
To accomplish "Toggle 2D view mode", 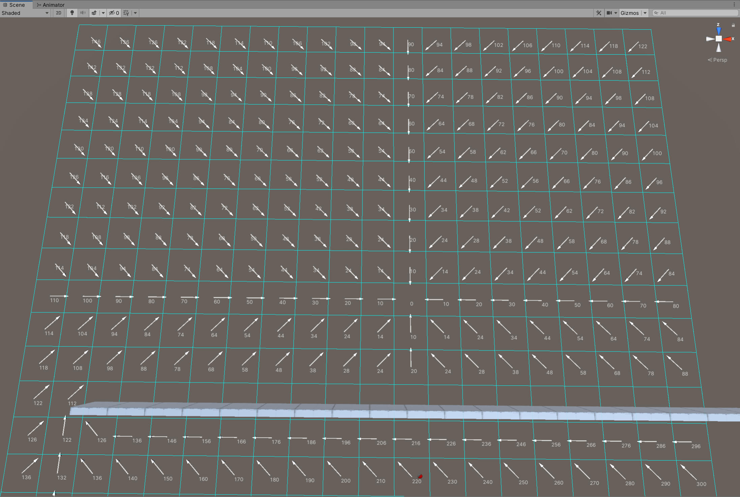I will coord(58,13).
